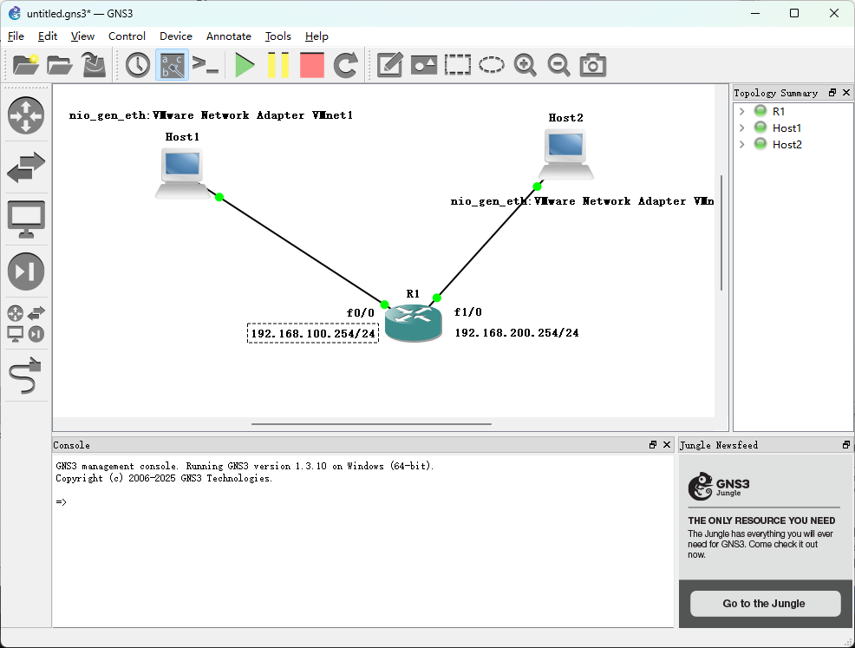Viewport: 855px width, 648px height.
Task: Reload all devices icon
Action: (346, 65)
